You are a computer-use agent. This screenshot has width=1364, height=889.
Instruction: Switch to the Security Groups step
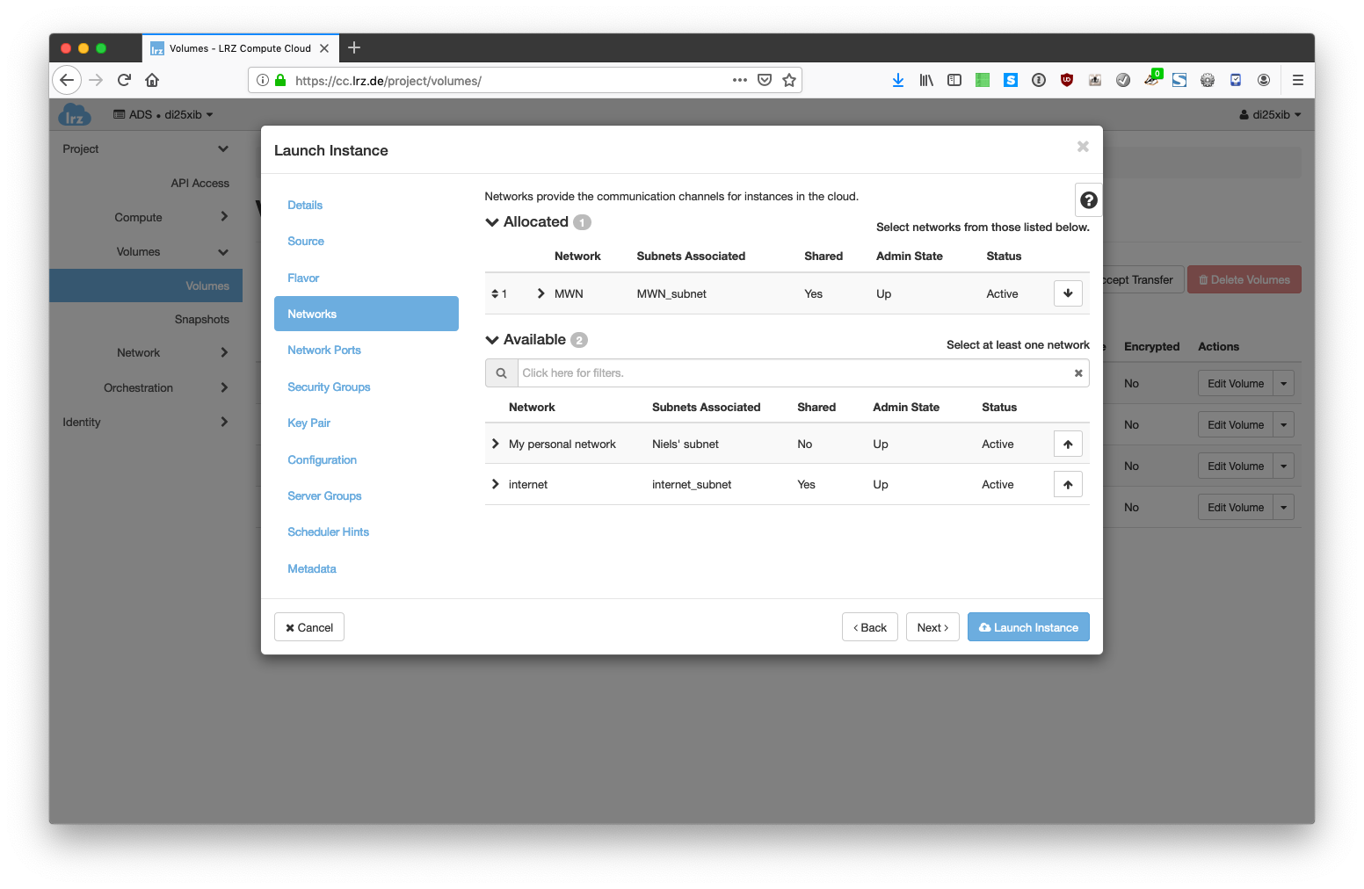pyautogui.click(x=329, y=387)
